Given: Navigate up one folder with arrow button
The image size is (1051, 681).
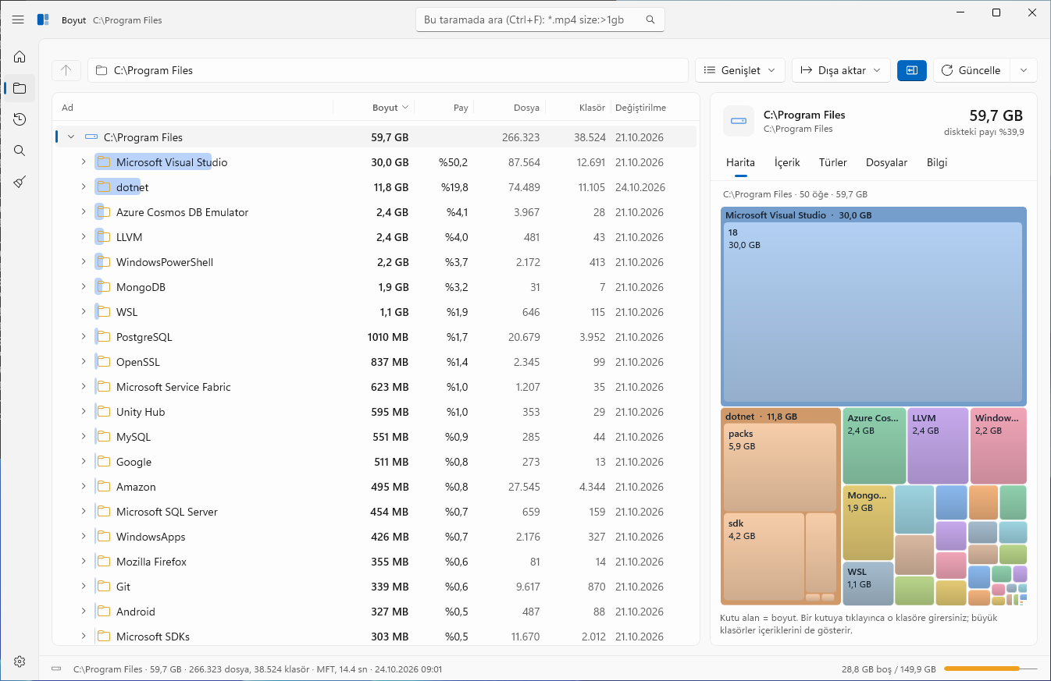Looking at the screenshot, I should tap(66, 70).
